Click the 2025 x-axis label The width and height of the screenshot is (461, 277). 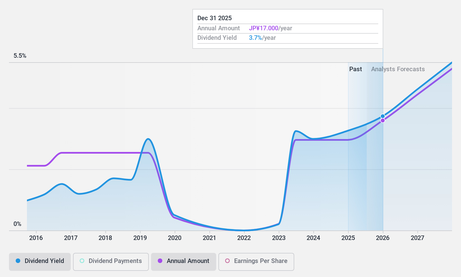348,238
